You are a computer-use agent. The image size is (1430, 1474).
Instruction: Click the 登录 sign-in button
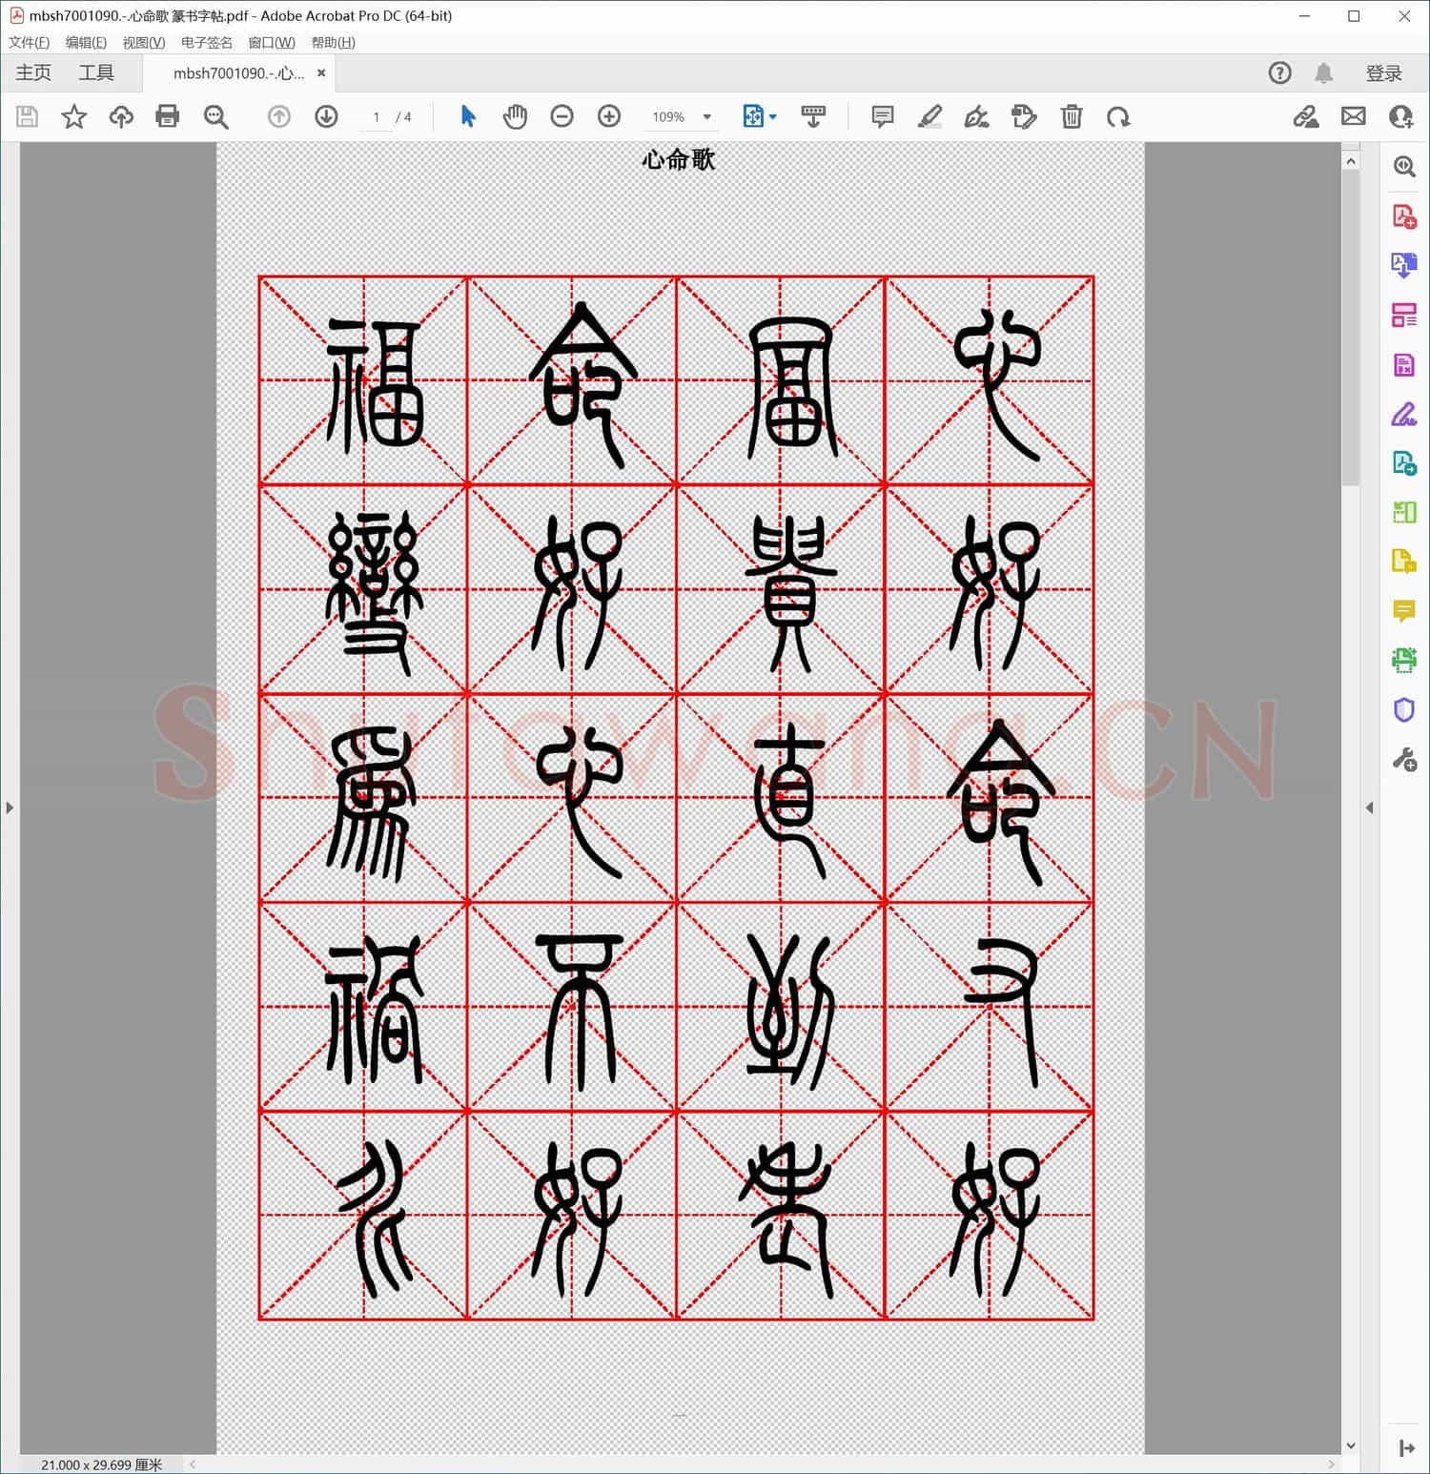click(1385, 72)
